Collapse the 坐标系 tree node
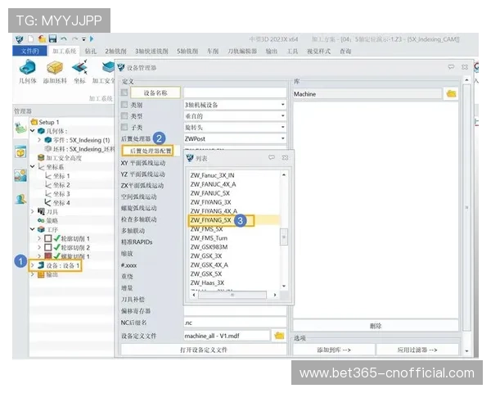This screenshot has height=393, width=491. pos(33,166)
